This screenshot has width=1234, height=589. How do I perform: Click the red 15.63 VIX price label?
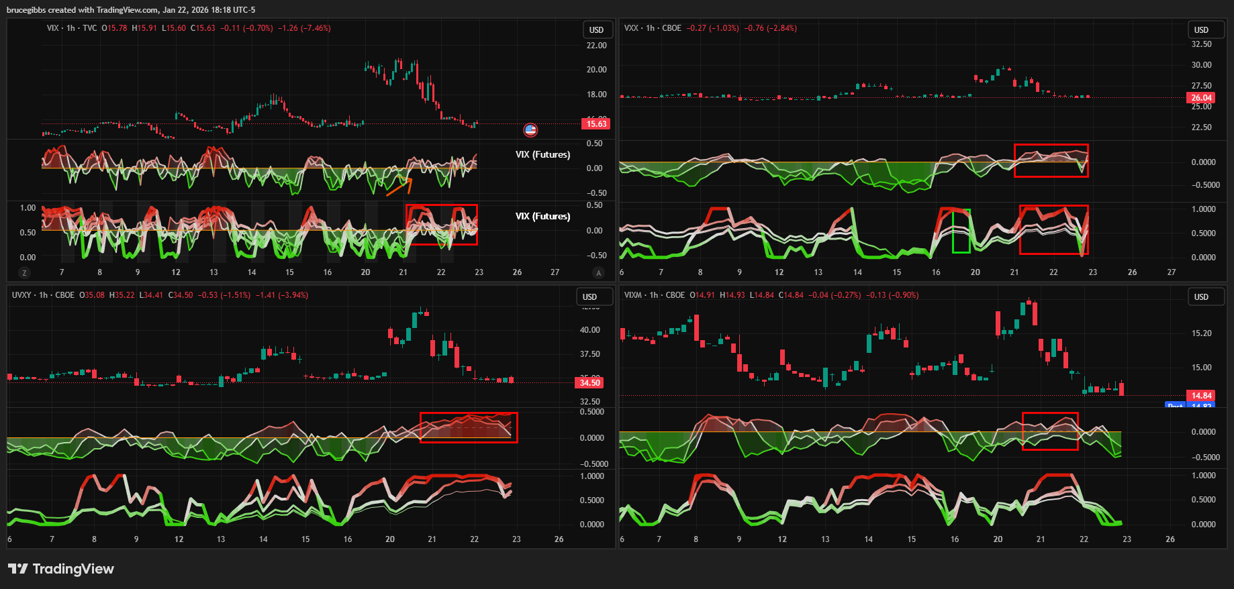(596, 123)
